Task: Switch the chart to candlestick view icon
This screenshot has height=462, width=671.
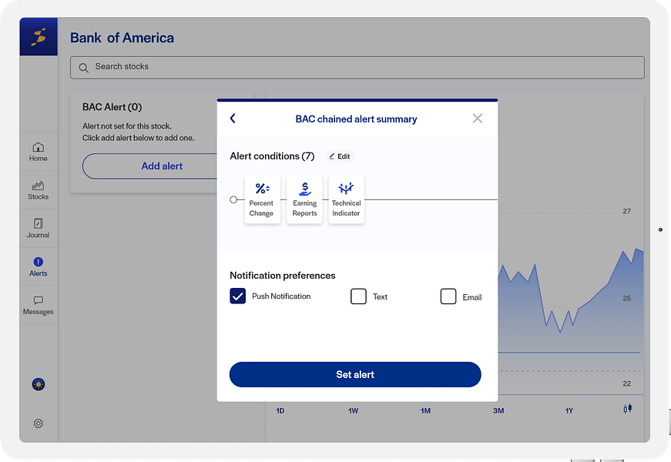Action: (627, 409)
